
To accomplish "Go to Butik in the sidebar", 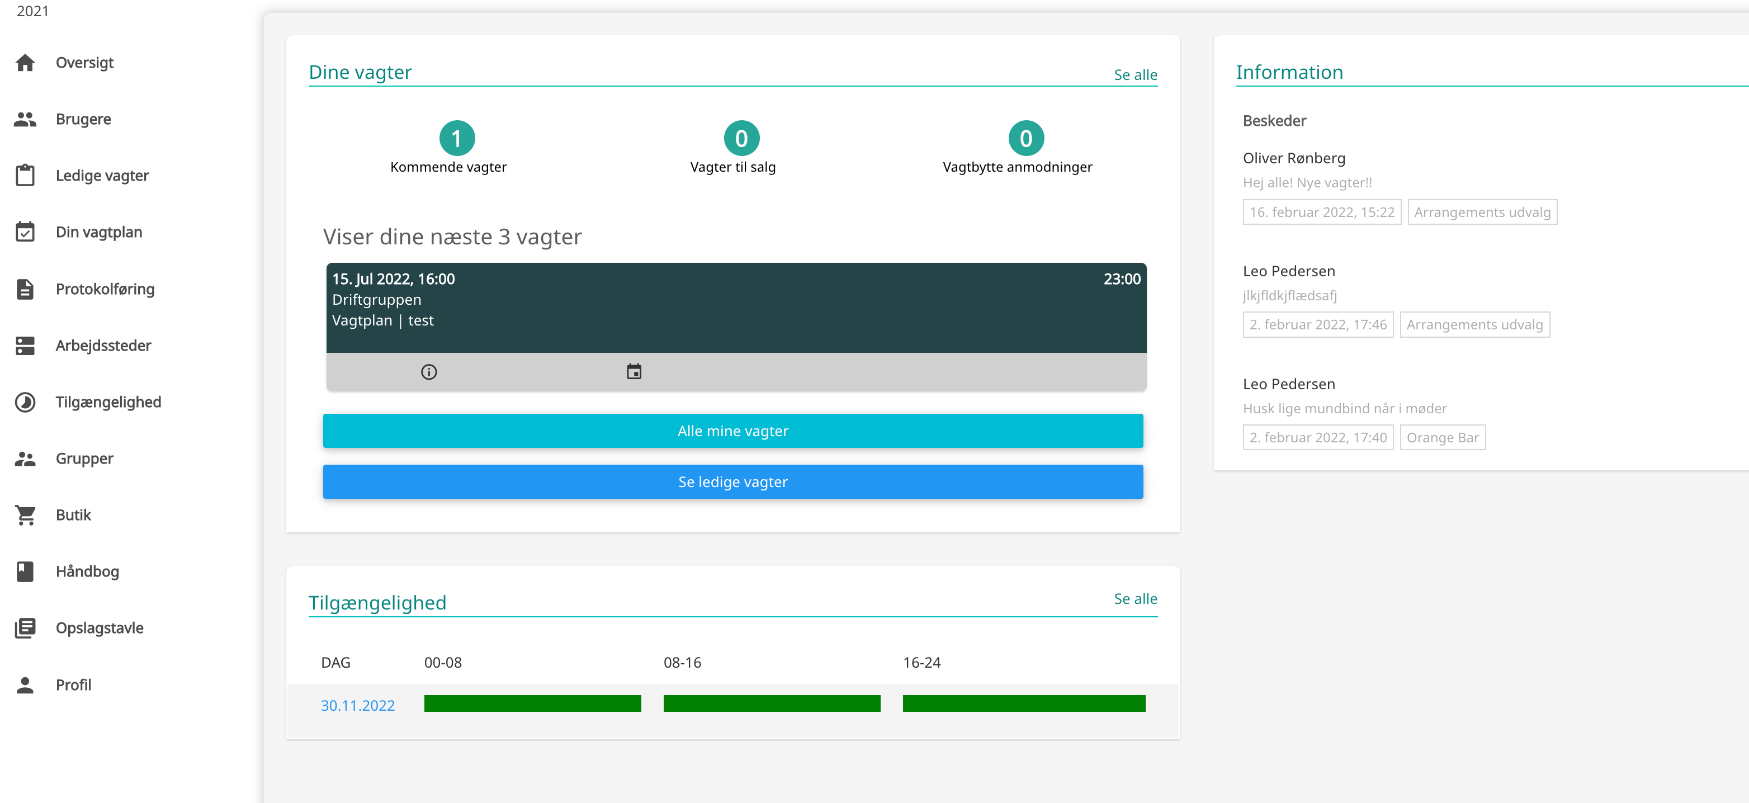I will [73, 515].
